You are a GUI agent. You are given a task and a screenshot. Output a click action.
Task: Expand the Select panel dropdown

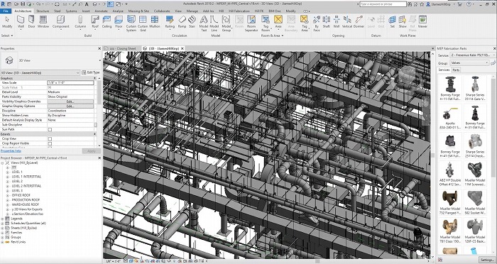point(7,35)
